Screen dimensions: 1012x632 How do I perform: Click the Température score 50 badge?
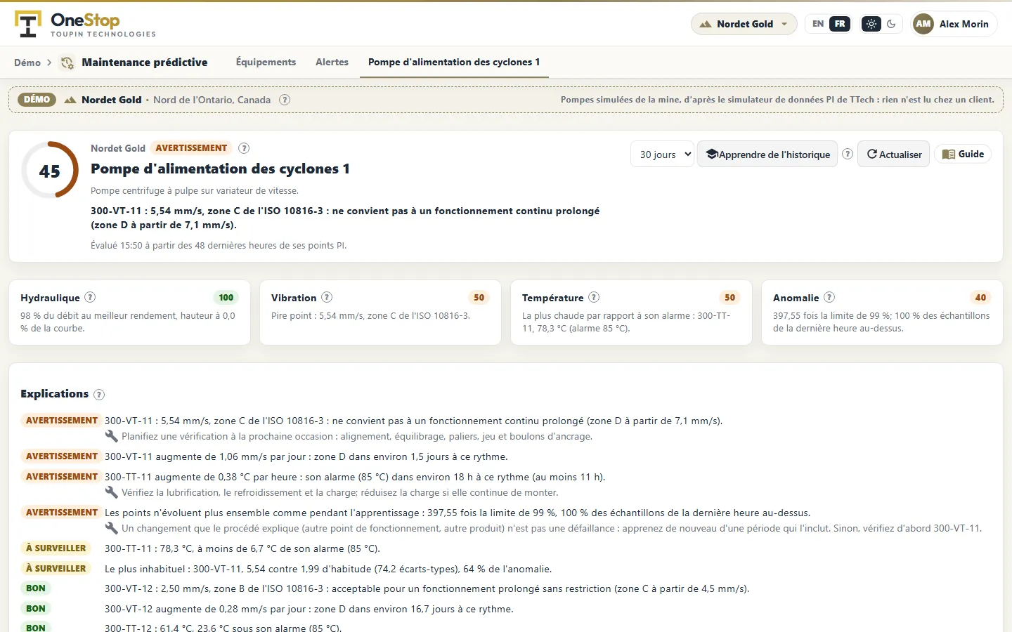click(729, 298)
